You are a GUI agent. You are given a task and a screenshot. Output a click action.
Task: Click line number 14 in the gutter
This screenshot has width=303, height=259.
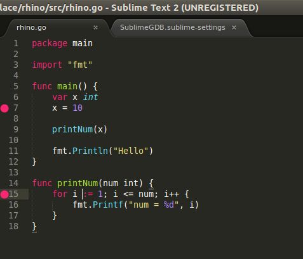pyautogui.click(x=13, y=183)
